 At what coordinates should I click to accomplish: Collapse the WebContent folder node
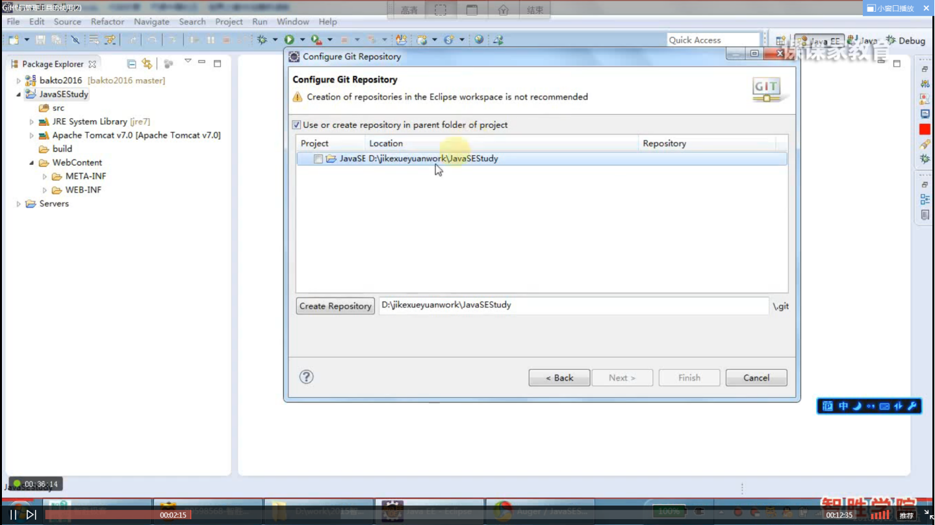coord(31,162)
